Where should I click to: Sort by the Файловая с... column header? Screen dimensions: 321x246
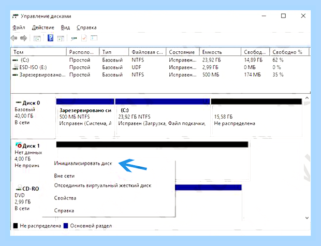coord(148,52)
